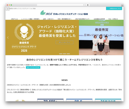
Task: Open 学校・教育機関の方へ menu item
Action: pyautogui.click(x=64, y=19)
